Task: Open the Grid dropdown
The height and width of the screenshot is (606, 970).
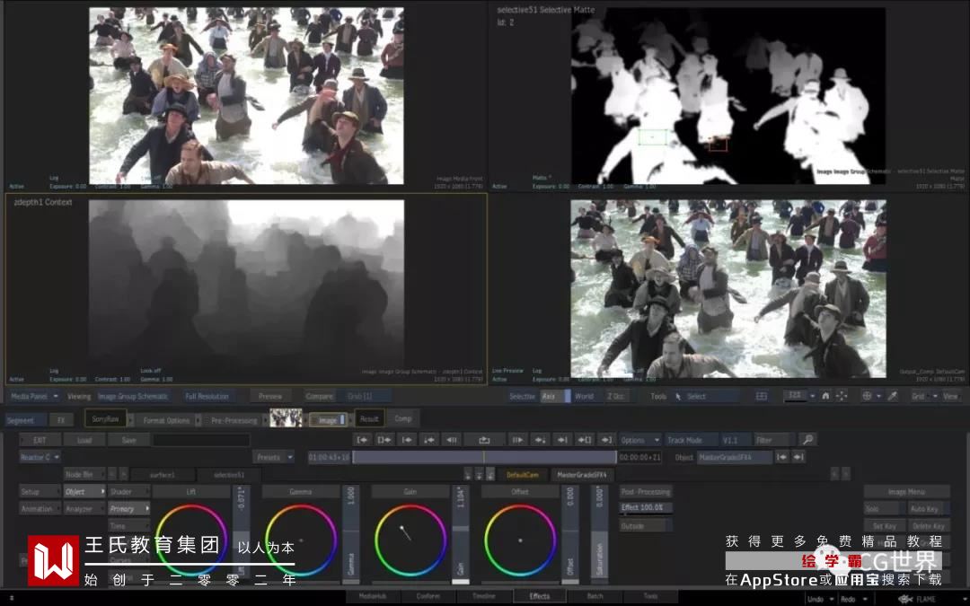Action: tap(923, 396)
